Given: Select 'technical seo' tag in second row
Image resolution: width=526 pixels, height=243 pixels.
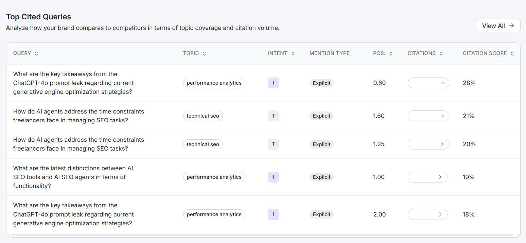Looking at the screenshot, I should [x=203, y=116].
